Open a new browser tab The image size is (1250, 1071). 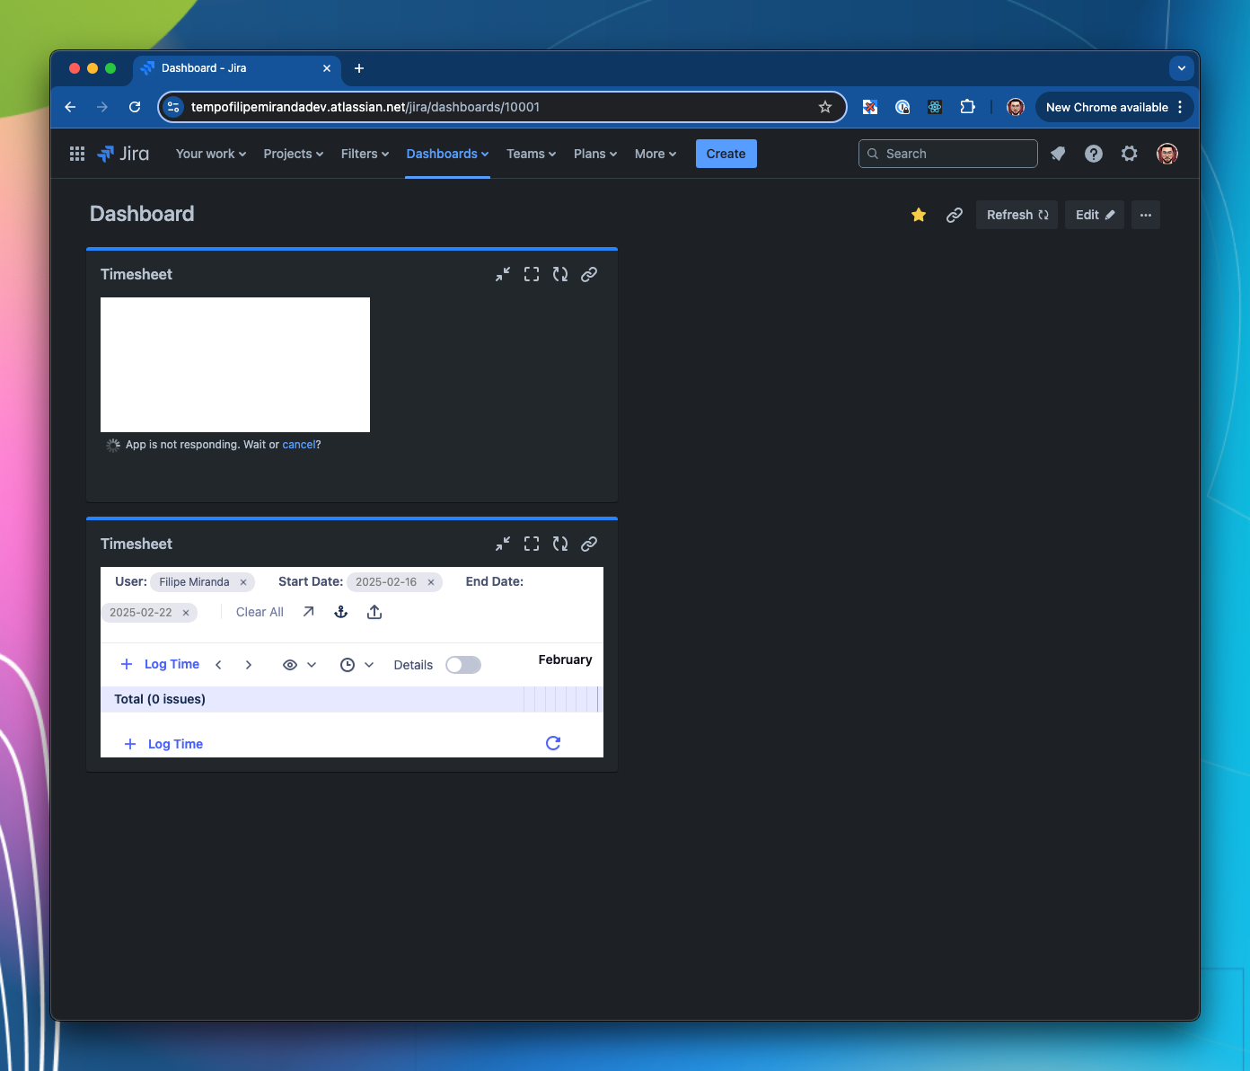(x=359, y=68)
